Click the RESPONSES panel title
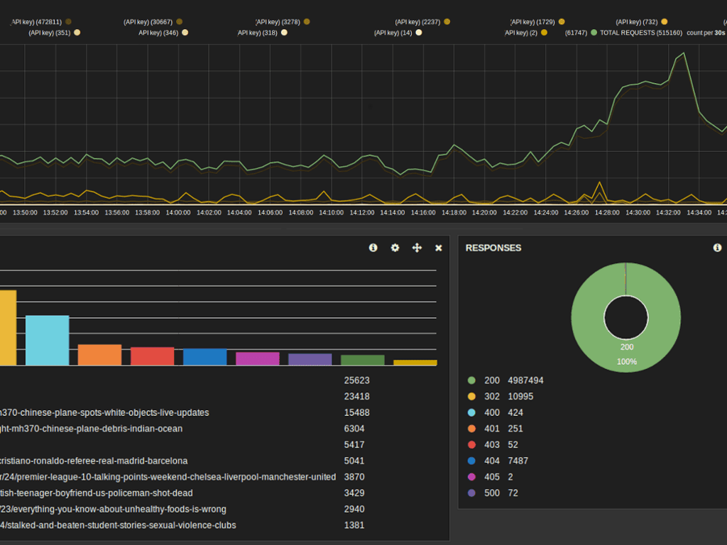 pos(493,248)
